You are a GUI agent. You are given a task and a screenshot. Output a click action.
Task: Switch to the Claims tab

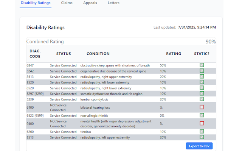tap(67, 3)
